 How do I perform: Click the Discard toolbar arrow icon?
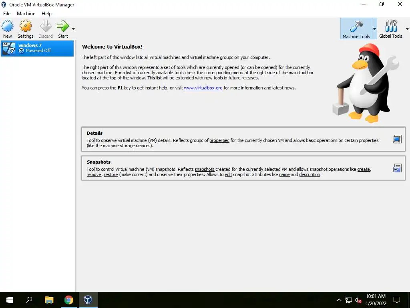coord(46,26)
